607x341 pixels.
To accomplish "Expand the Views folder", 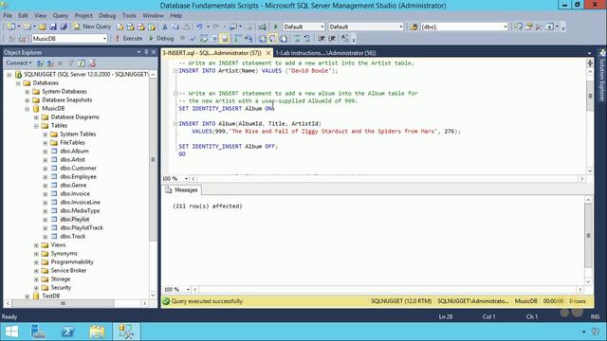I will coord(36,245).
